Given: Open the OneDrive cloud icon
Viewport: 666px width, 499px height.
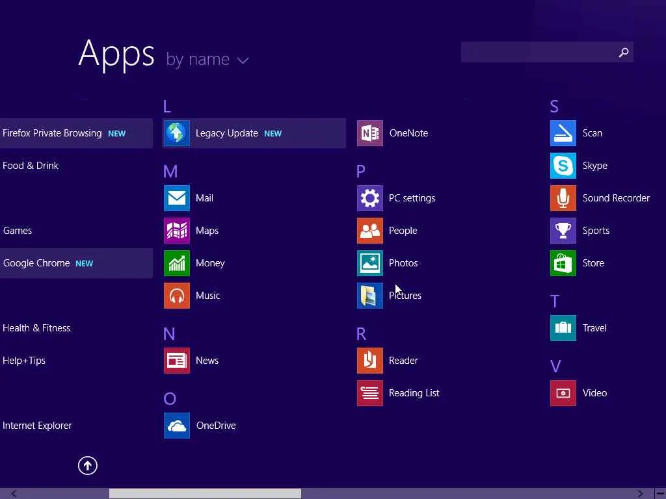Looking at the screenshot, I should point(177,426).
